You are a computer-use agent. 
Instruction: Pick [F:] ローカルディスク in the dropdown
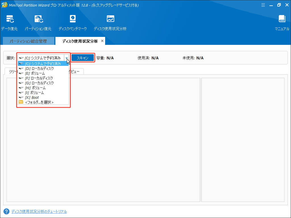pyautogui.click(x=43, y=78)
